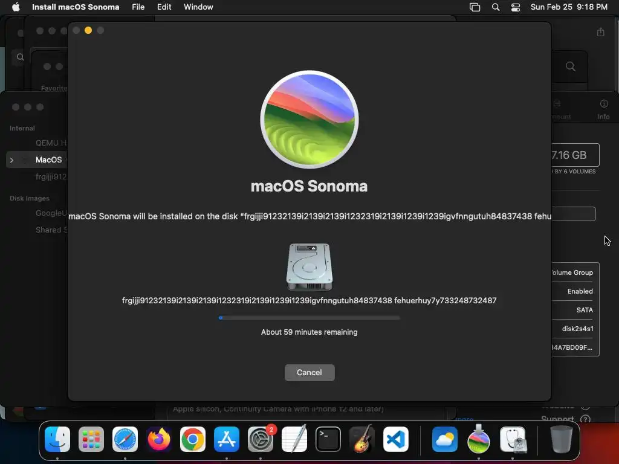Screen dimensions: 619x464
Task: Launch GarageBand from the Dock
Action: click(x=362, y=439)
